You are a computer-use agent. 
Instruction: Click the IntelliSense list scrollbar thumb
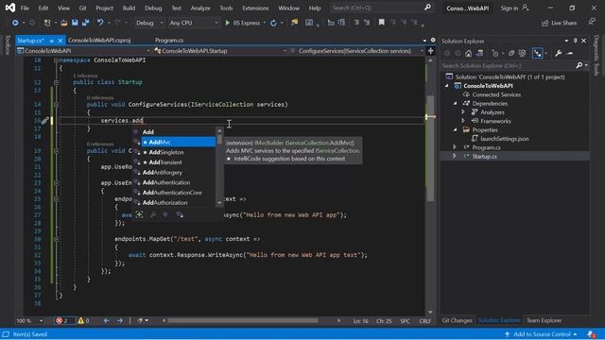pos(219,139)
